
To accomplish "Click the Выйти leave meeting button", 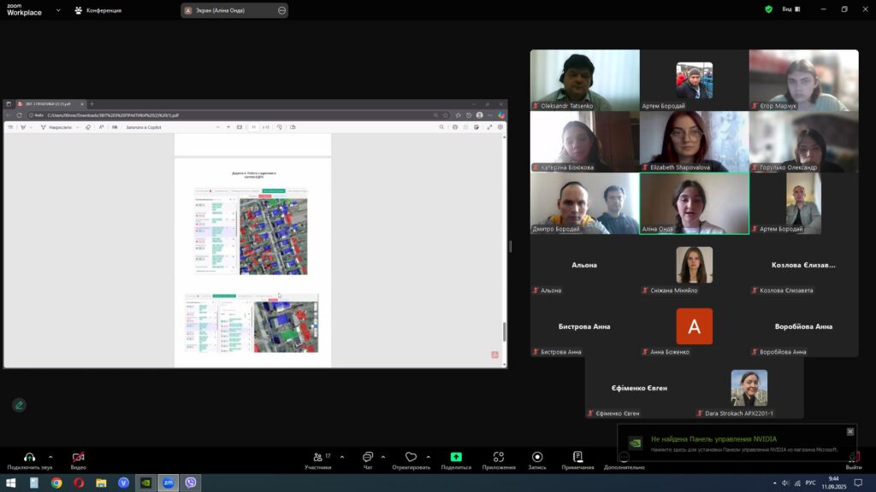I will click(854, 460).
